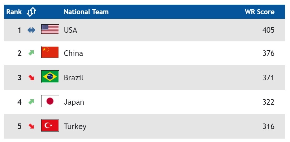Image resolution: width=290 pixels, height=142 pixels.
Task: Click the green up arrow beside Japan
Action: [x=31, y=102]
